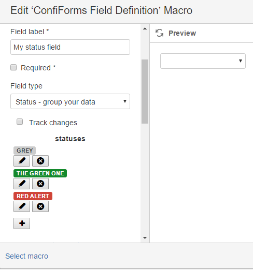Click the vertical scrollbar thumb

pyautogui.click(x=145, y=92)
